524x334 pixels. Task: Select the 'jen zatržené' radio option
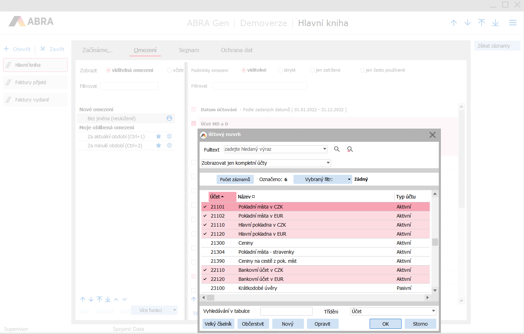[x=312, y=70]
